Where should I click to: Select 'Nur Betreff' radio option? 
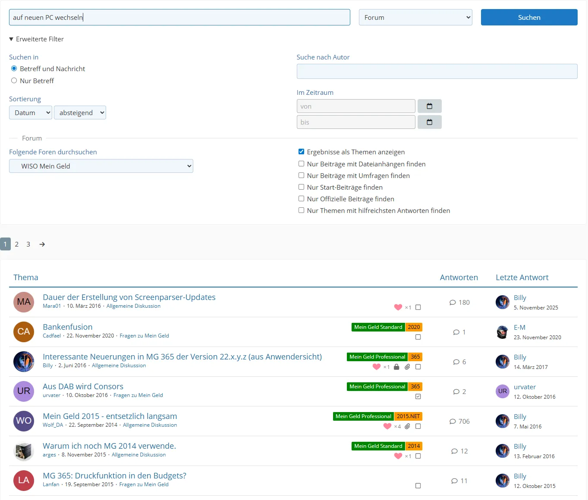[14, 81]
